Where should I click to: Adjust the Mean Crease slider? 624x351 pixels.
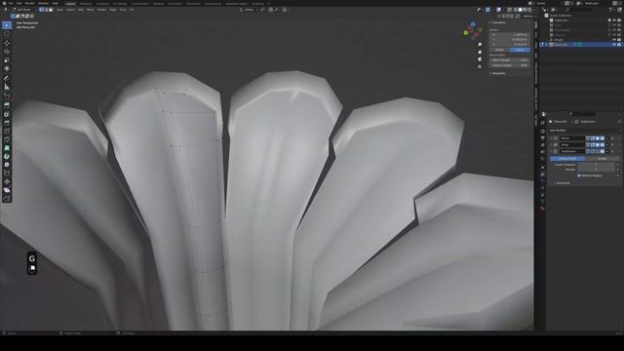510,65
